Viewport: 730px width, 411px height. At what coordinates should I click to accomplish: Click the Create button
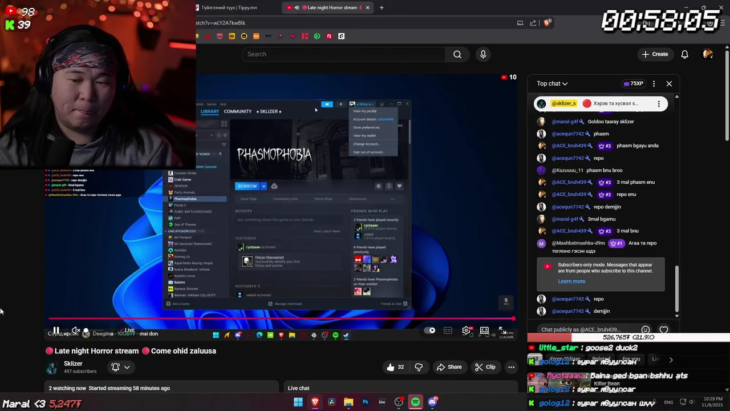point(655,54)
